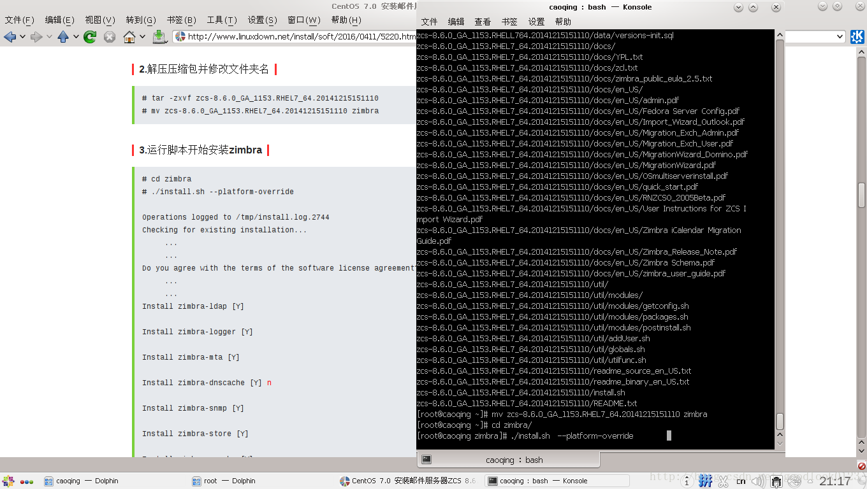Click Konsole scrollbar down arrow
867x489 pixels.
pyautogui.click(x=780, y=442)
